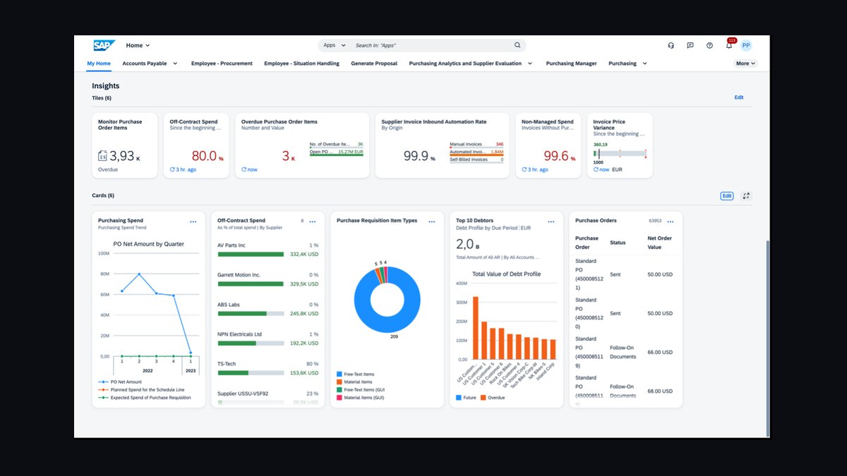This screenshot has height=476, width=847.
Task: Open Monitor Purchase Order Items tile
Action: [x=124, y=145]
